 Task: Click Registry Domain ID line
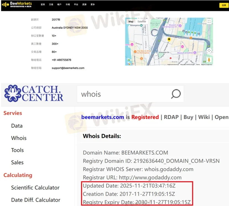[151, 161]
